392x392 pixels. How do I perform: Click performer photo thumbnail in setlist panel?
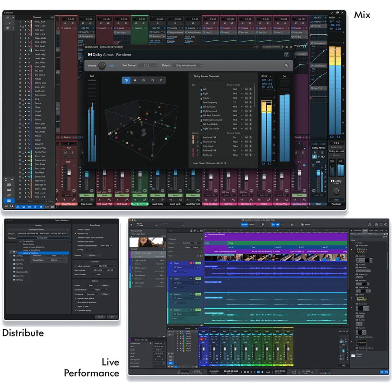point(147,242)
